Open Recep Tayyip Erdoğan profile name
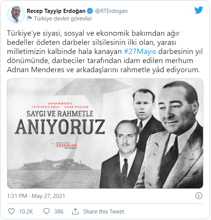The width and height of the screenshot is (211, 220). point(56,11)
